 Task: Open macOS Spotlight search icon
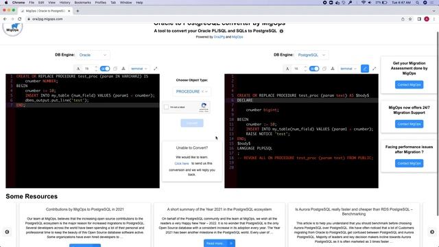point(418,3)
